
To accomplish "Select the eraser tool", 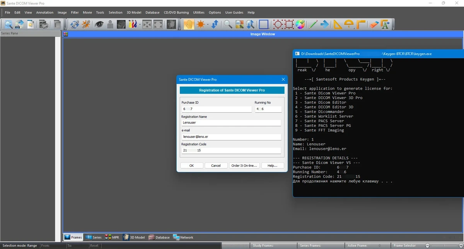I will (373, 24).
